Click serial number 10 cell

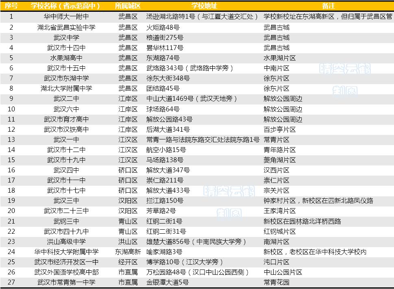(11, 109)
